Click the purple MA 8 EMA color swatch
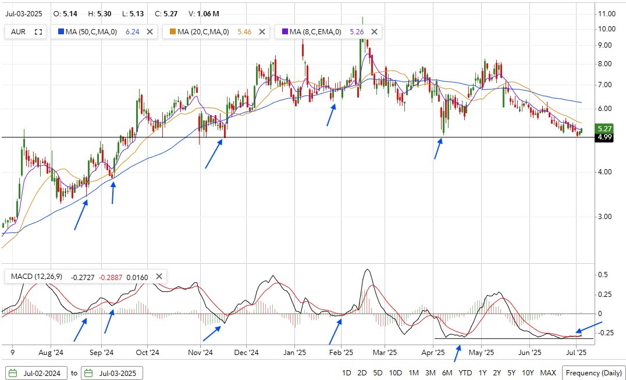The height and width of the screenshot is (380, 626). pos(284,31)
